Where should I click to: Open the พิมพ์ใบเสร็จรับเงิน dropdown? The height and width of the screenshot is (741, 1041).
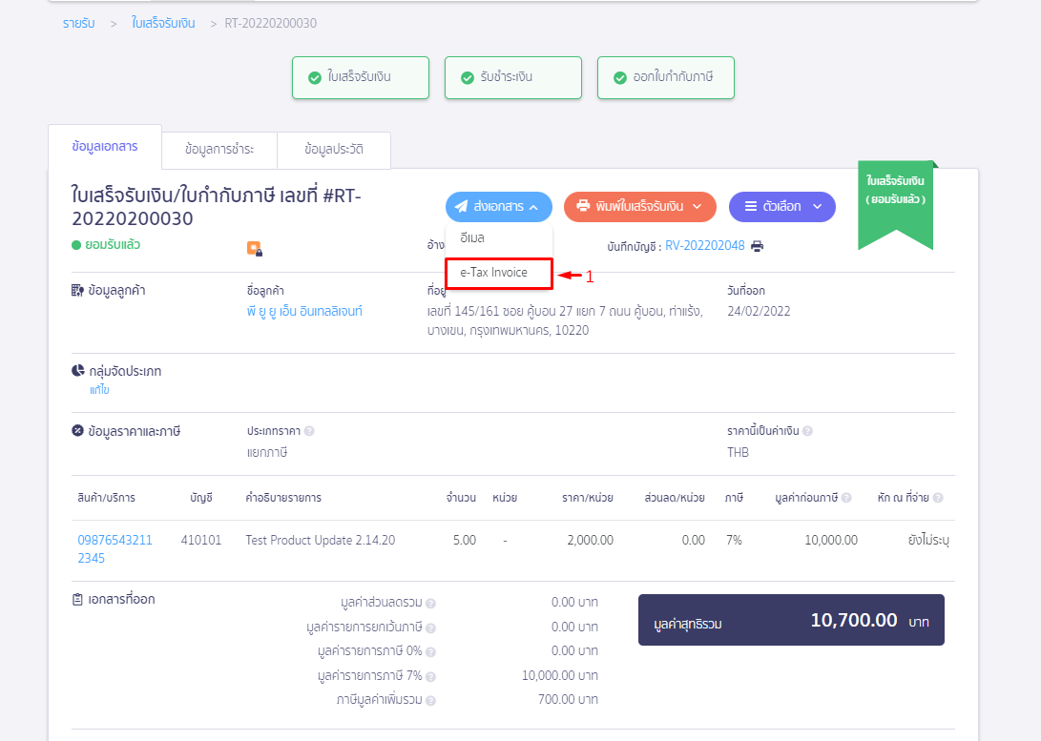pyautogui.click(x=639, y=206)
